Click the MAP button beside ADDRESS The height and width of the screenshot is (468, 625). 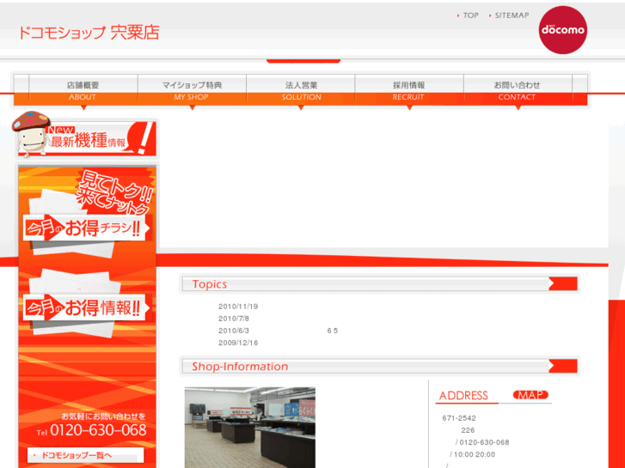pyautogui.click(x=530, y=395)
